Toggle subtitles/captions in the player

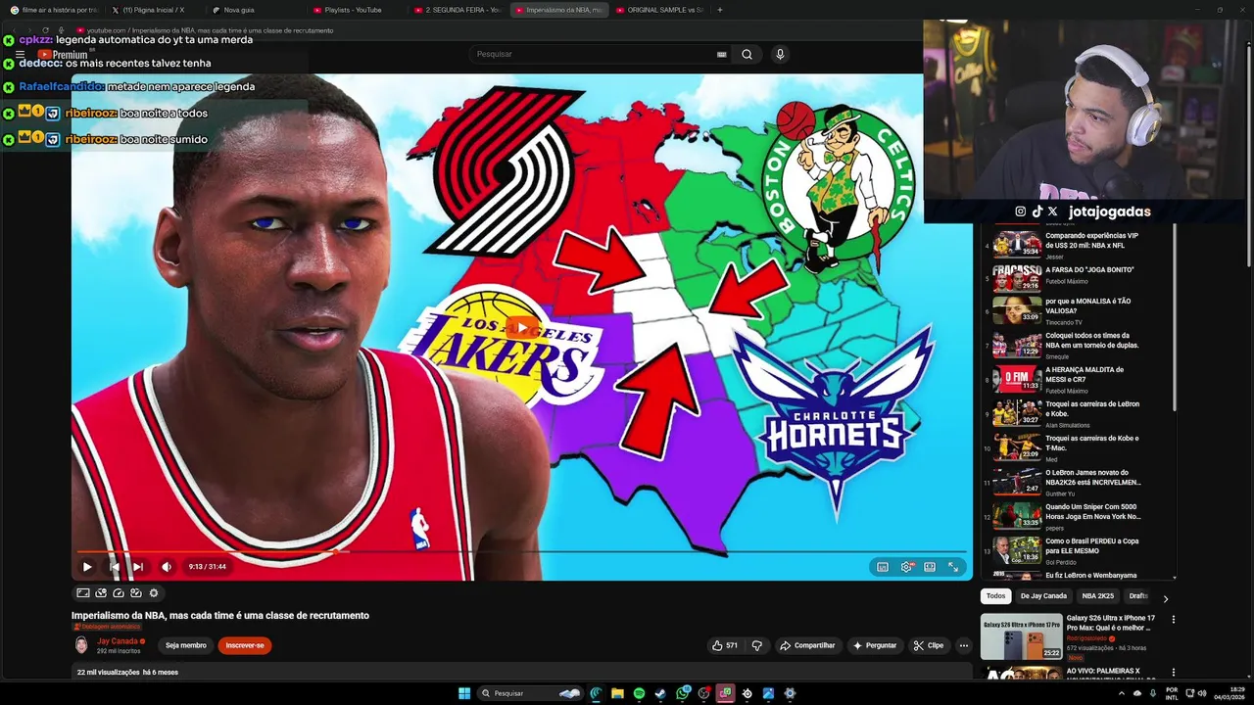pos(883,566)
